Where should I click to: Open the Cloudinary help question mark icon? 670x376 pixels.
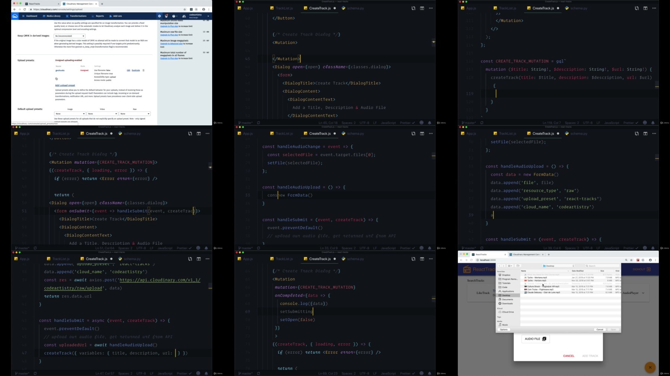173,16
